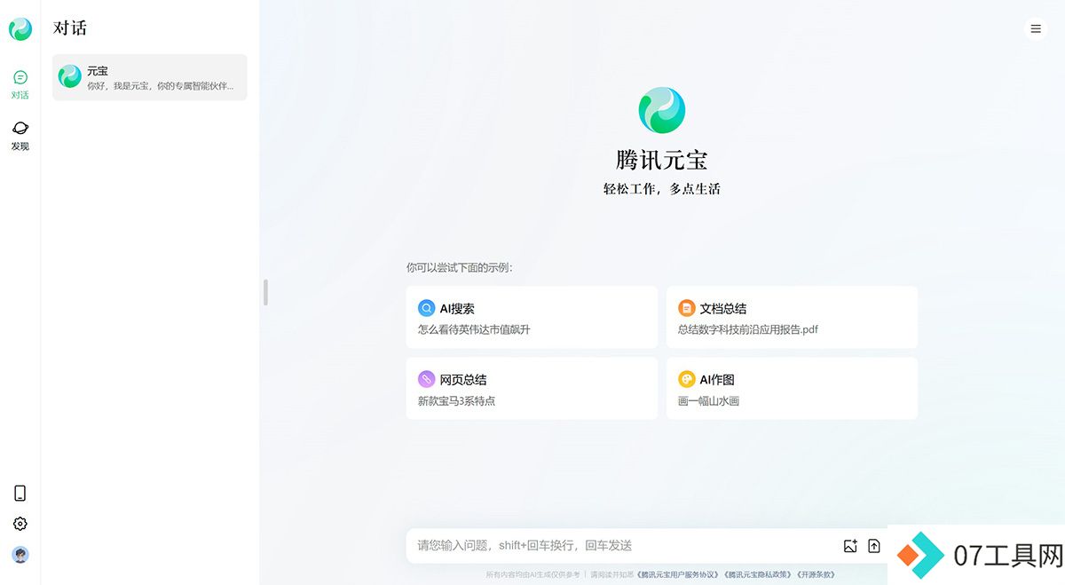Click the purple 网页总结 link icon
Screen dimensions: 1065x585
pos(426,379)
